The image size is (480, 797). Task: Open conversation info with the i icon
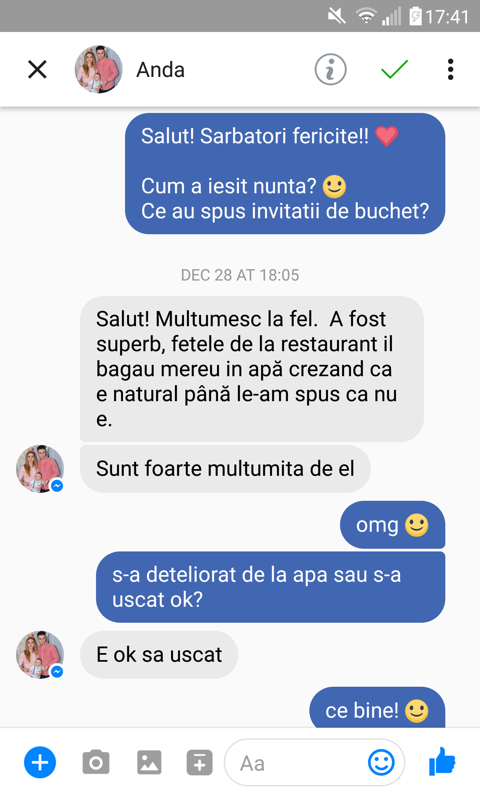coord(330,69)
